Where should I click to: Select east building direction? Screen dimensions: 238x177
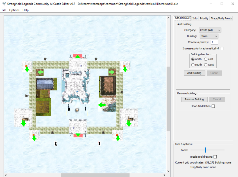pyautogui.click(x=205, y=59)
